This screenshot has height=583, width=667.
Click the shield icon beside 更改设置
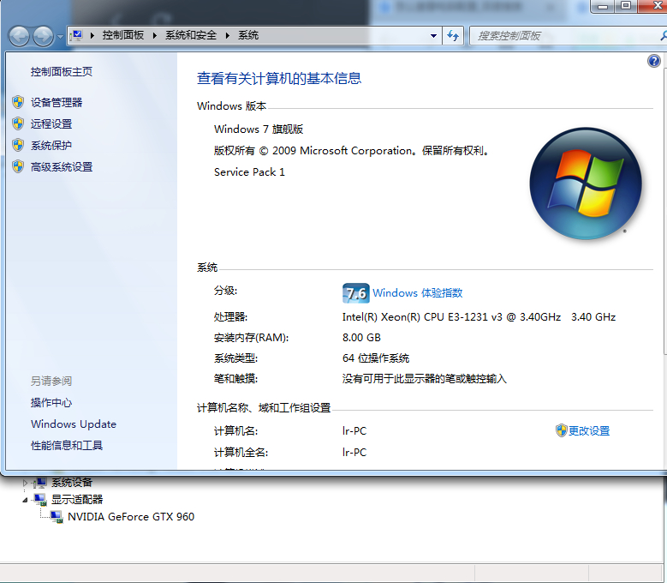561,430
